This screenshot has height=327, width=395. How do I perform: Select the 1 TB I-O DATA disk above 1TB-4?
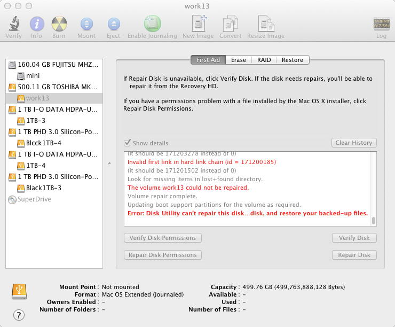[54, 154]
